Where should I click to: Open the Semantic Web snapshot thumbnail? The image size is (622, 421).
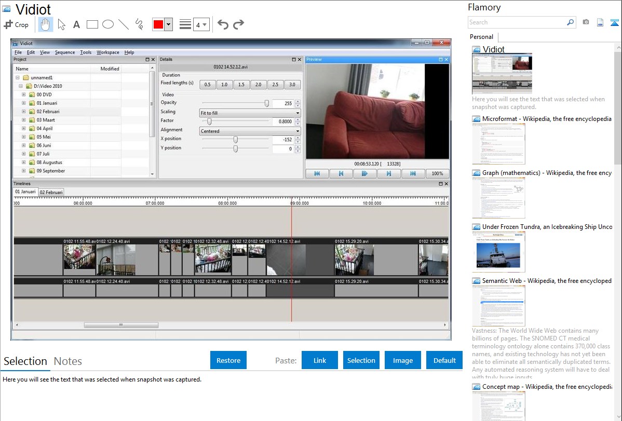498,306
